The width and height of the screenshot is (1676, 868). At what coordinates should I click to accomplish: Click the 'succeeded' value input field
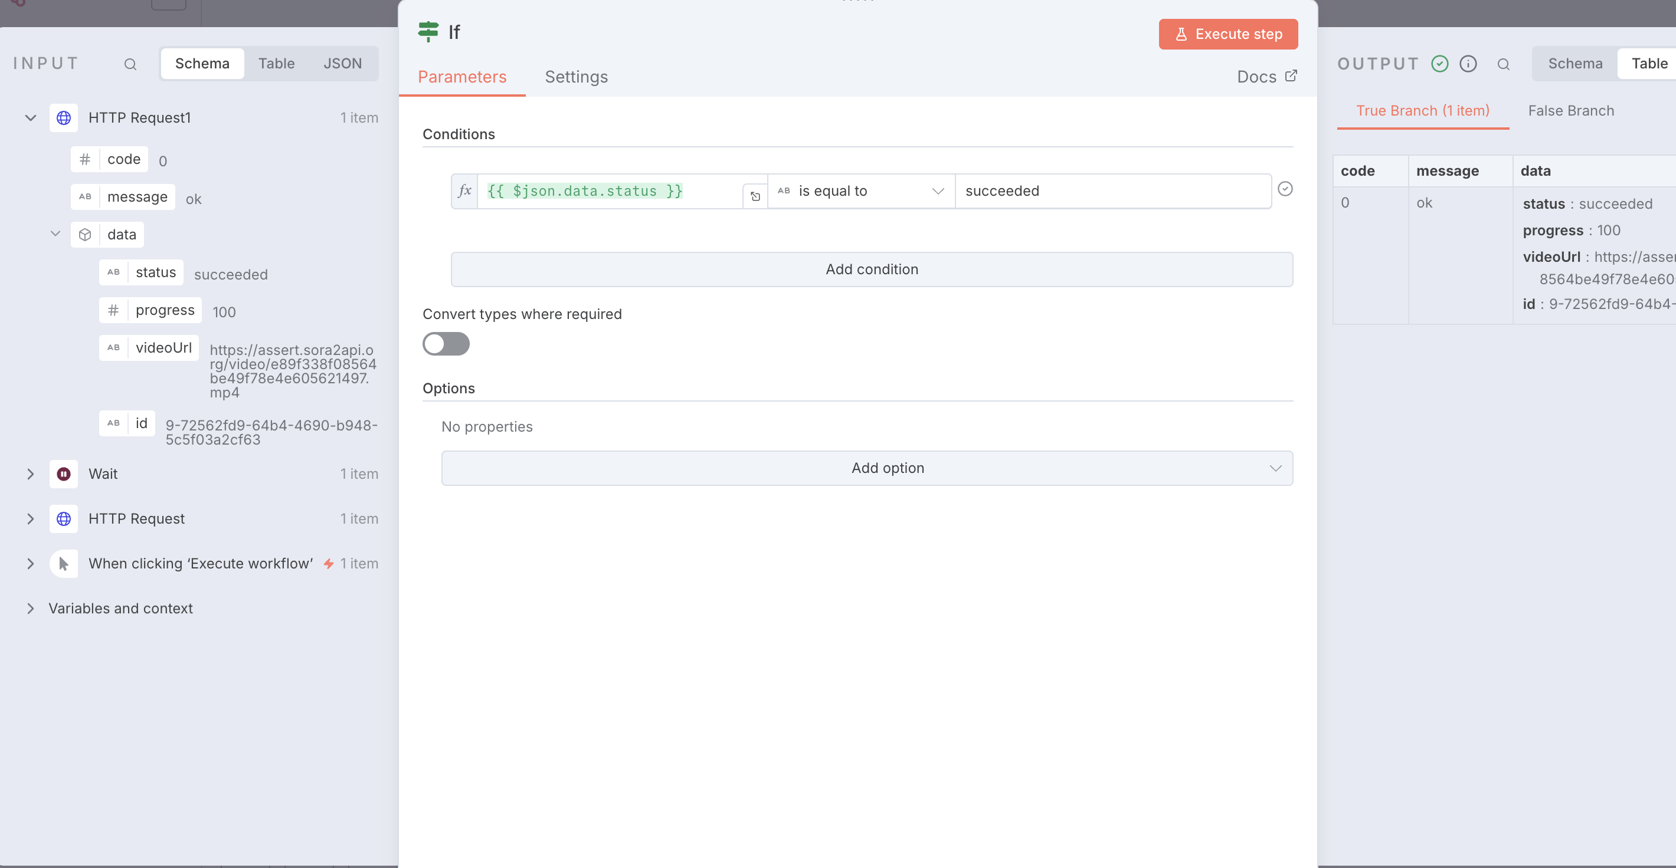(1112, 191)
